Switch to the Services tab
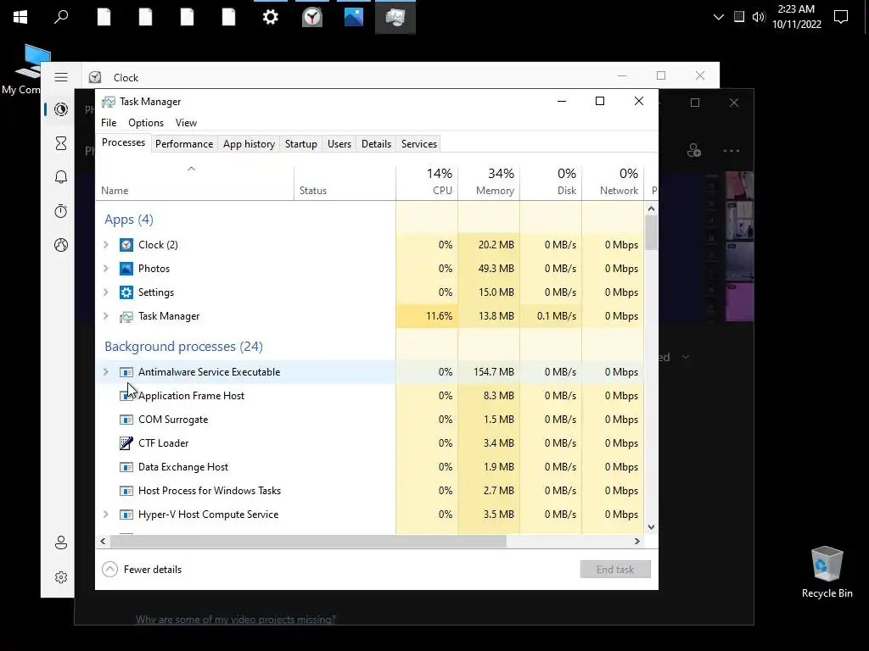Image resolution: width=869 pixels, height=651 pixels. [419, 144]
